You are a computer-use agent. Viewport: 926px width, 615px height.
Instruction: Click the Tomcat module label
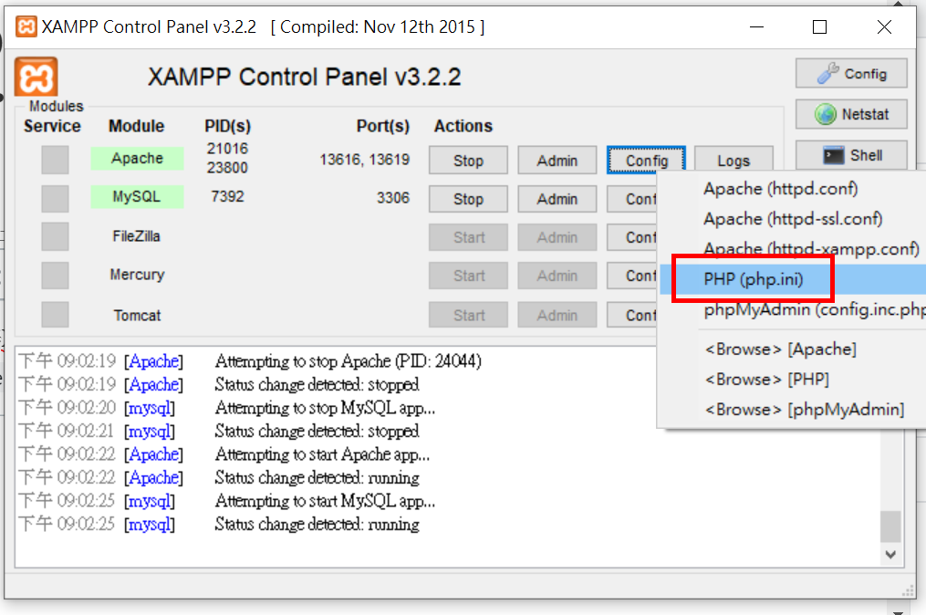tap(137, 316)
